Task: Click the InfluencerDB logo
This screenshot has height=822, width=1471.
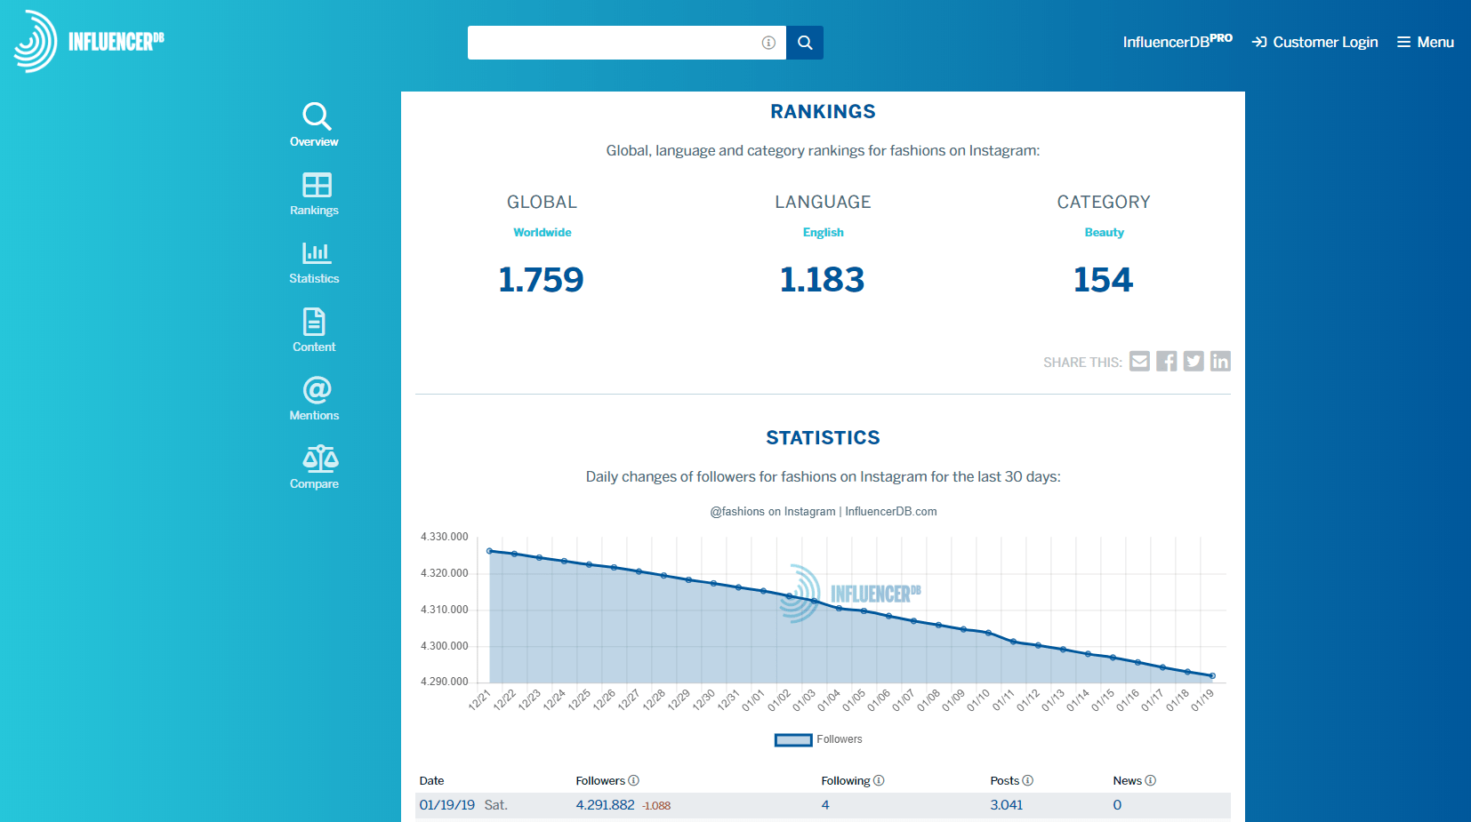Action: coord(89,41)
